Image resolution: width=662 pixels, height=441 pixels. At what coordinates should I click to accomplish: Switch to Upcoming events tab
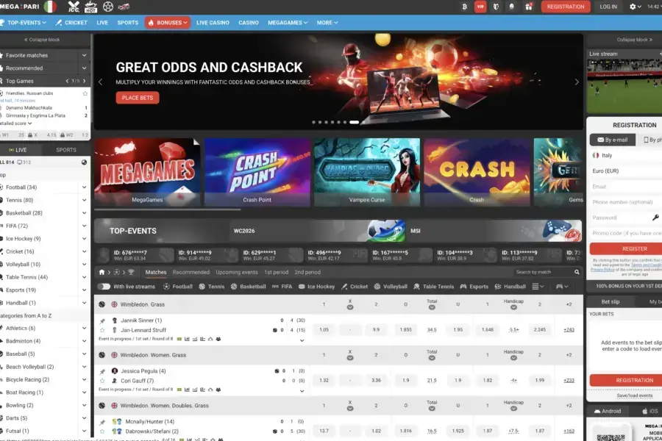[237, 272]
